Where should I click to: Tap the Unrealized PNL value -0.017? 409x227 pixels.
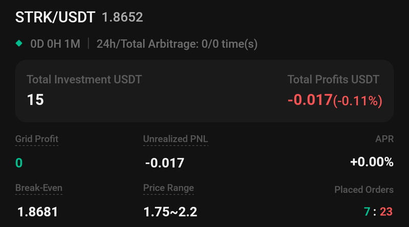[165, 163]
